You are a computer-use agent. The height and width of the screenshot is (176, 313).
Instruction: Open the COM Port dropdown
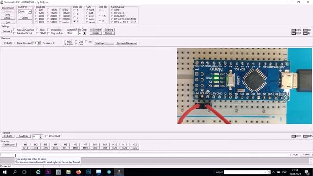[30, 12]
